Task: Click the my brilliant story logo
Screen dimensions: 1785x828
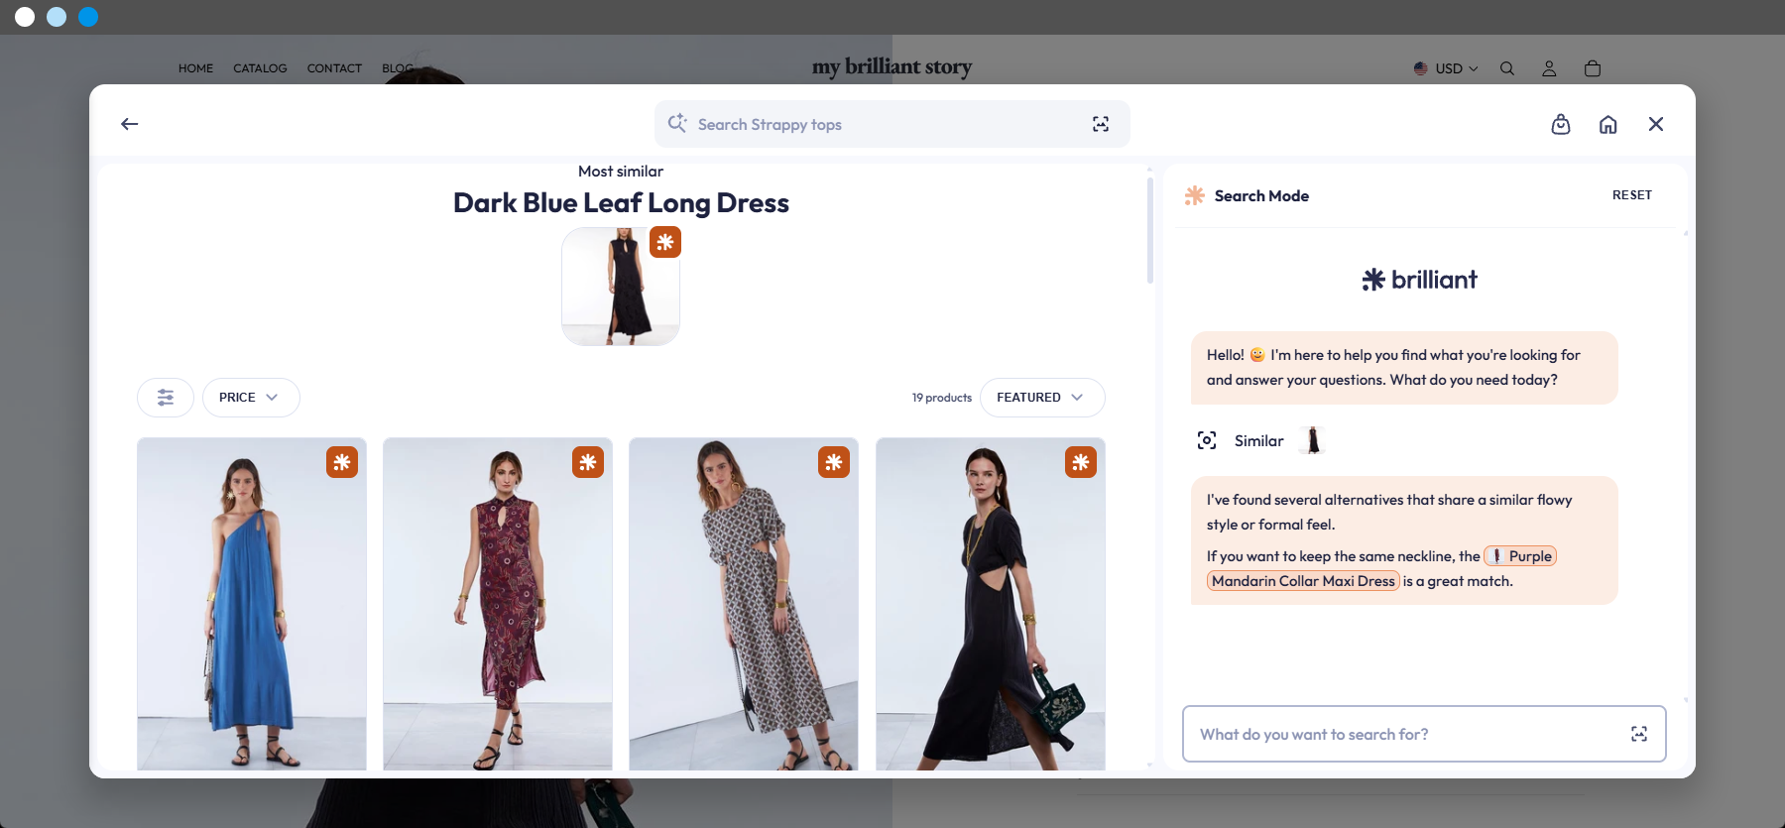Action: click(892, 66)
